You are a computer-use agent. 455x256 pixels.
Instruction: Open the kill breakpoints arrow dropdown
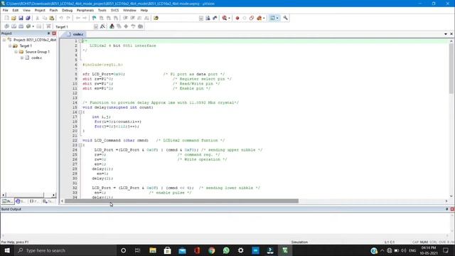264,18
